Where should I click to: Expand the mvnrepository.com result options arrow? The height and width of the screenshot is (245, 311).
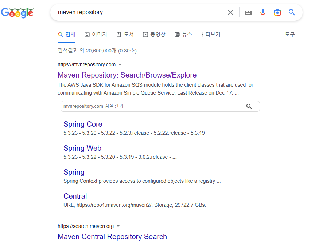(x=120, y=65)
